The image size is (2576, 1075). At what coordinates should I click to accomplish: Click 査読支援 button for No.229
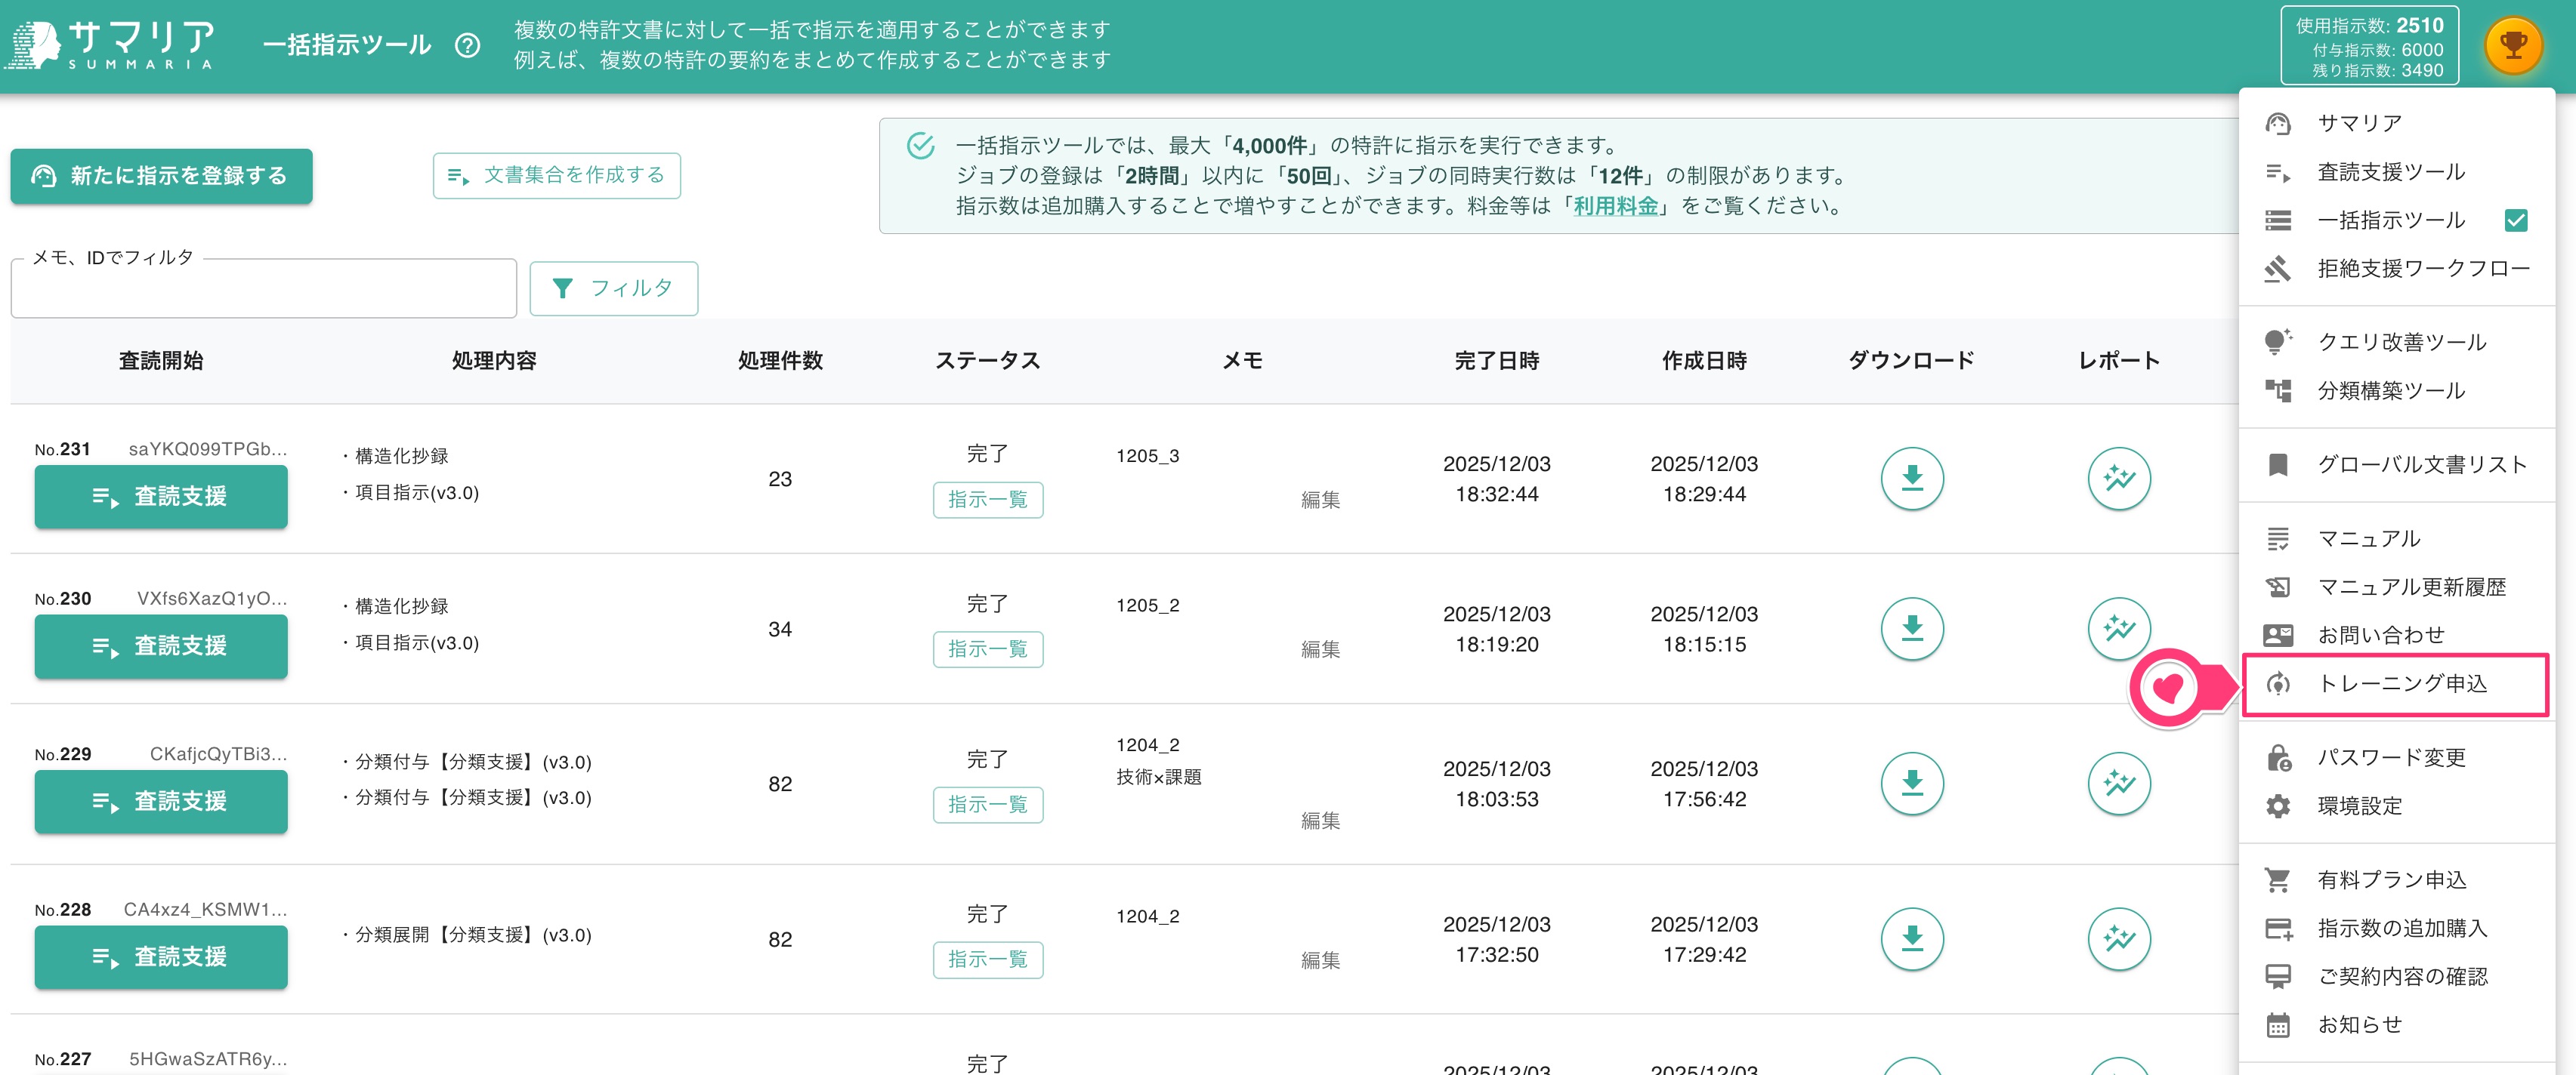tap(161, 801)
